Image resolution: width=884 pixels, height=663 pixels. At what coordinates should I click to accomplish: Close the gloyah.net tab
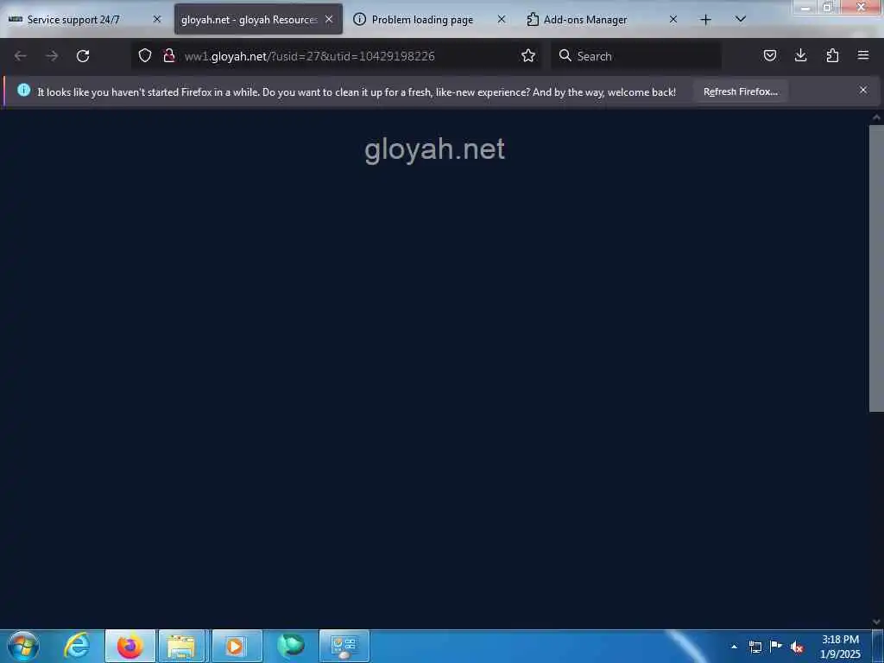click(x=329, y=19)
